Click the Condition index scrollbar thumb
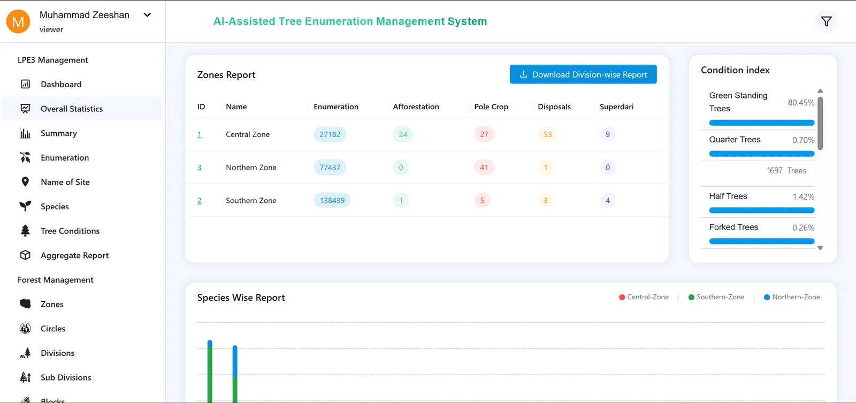This screenshot has width=856, height=403. (820, 123)
